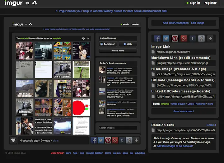Share on Twitter from the right sidebar

pyautogui.click(x=166, y=38)
